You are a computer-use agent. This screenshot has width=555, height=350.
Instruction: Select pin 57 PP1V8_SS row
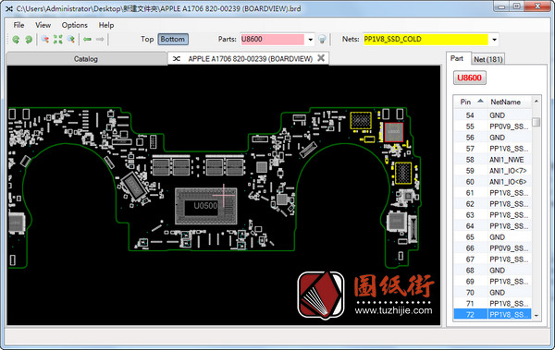click(493, 149)
